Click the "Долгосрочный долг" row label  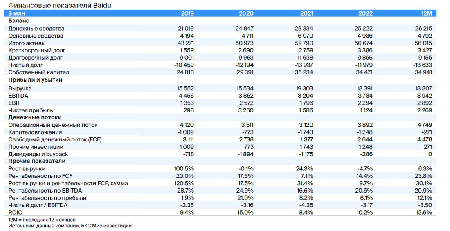(35, 58)
